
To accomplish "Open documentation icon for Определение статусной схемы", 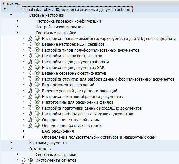I will click(30, 120).
